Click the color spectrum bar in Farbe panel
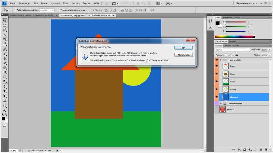 (235, 36)
